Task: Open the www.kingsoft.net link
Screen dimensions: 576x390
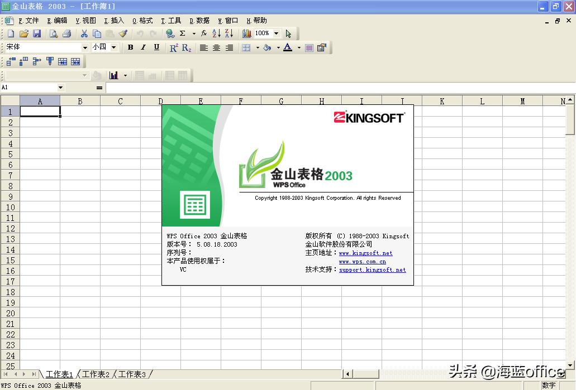Action: click(x=365, y=253)
